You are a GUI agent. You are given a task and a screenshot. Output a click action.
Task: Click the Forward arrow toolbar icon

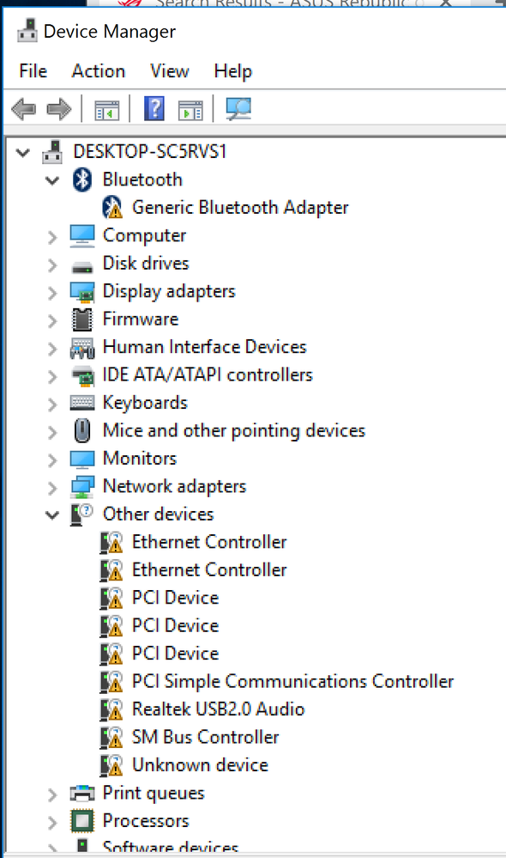click(59, 109)
